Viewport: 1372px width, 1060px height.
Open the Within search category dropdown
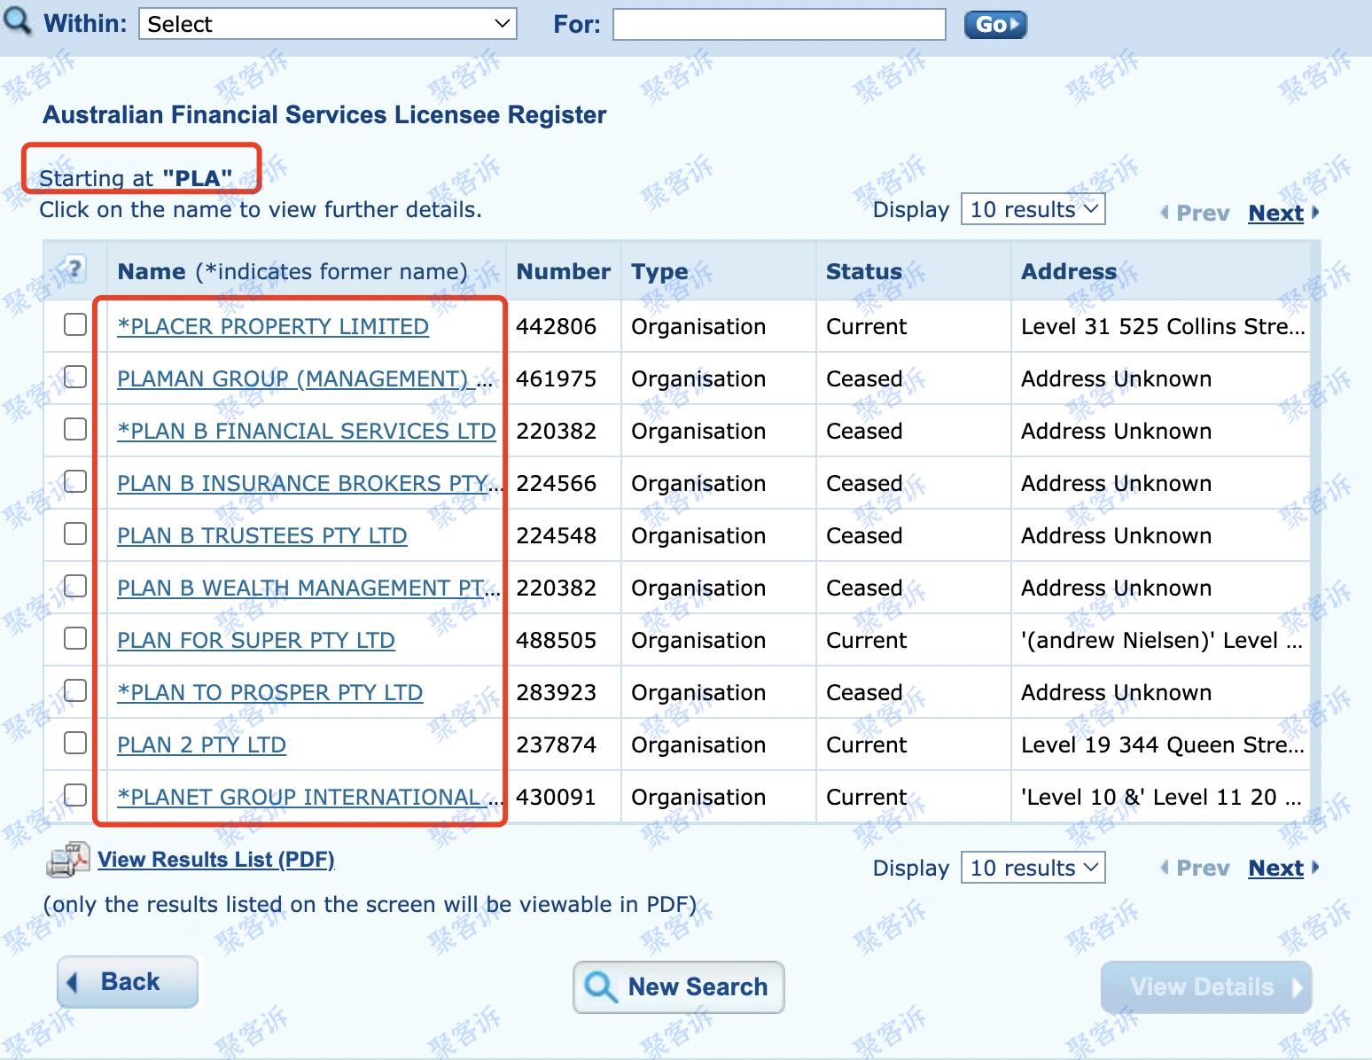(x=328, y=24)
